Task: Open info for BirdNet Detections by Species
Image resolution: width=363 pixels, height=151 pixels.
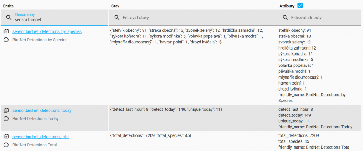Action: (6, 40)
